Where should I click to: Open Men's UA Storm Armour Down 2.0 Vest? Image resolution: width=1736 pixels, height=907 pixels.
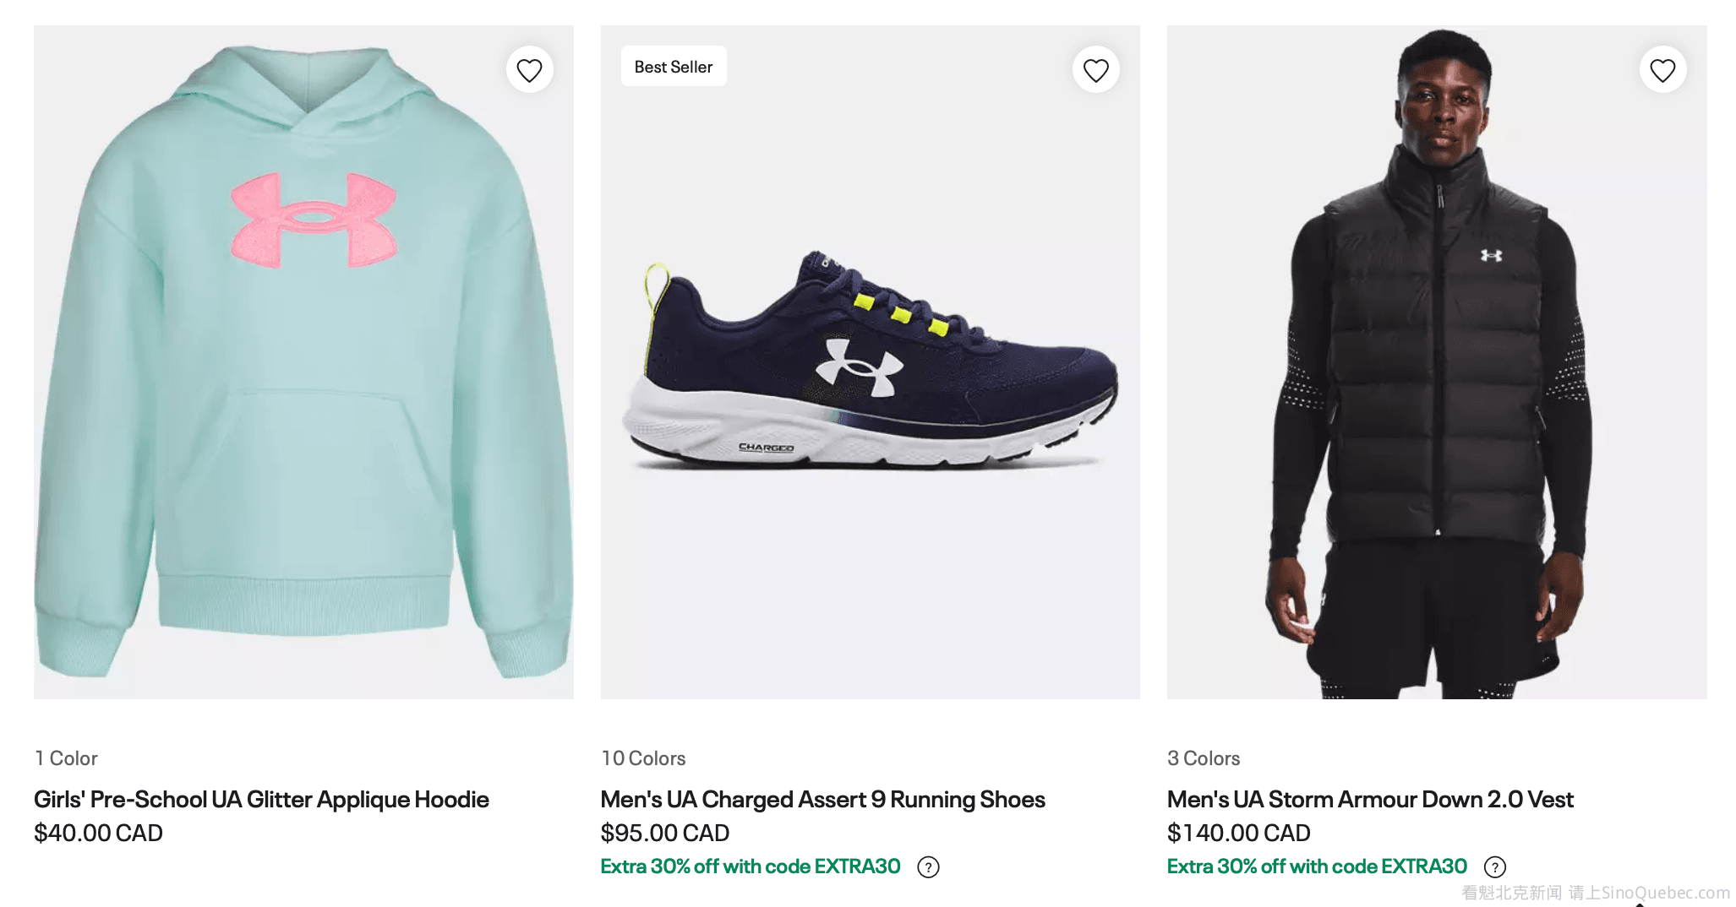click(x=1370, y=799)
